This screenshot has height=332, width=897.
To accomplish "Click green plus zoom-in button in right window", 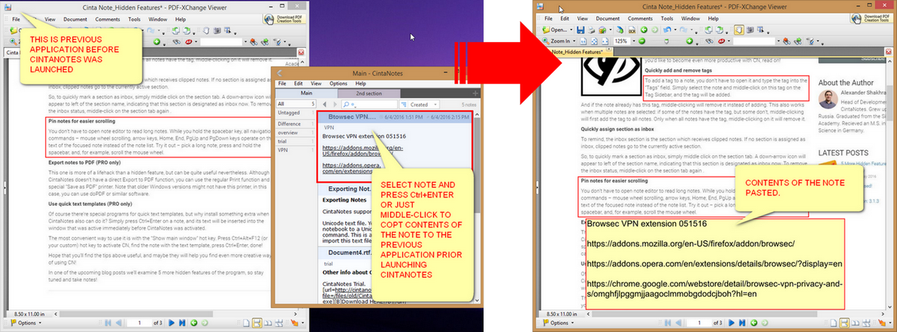I will [x=689, y=41].
